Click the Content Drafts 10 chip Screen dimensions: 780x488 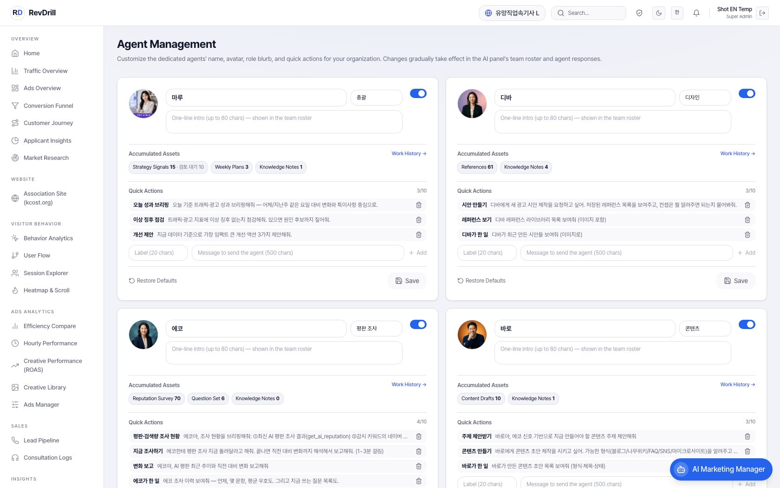pyautogui.click(x=481, y=399)
